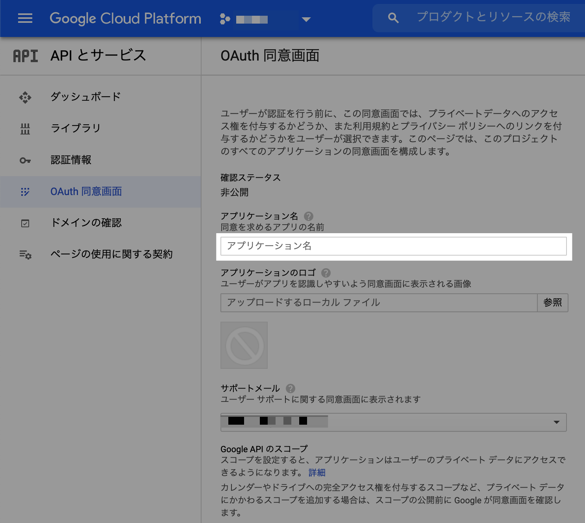Viewport: 585px width, 523px height.
Task: Click the Google API のスコープ heading
Action: pyautogui.click(x=264, y=449)
